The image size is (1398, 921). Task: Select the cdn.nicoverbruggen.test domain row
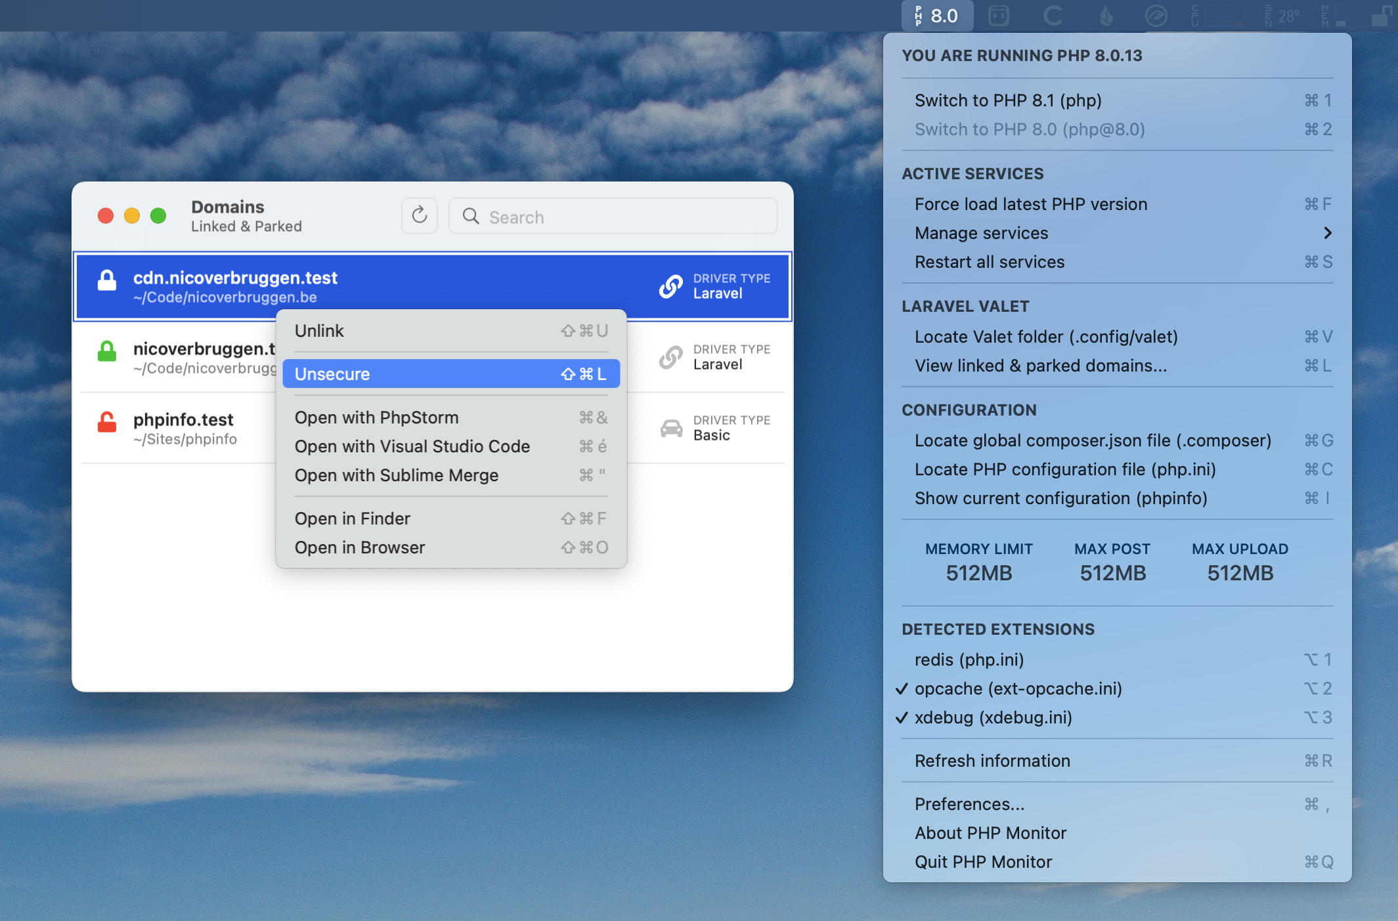pyautogui.click(x=433, y=286)
